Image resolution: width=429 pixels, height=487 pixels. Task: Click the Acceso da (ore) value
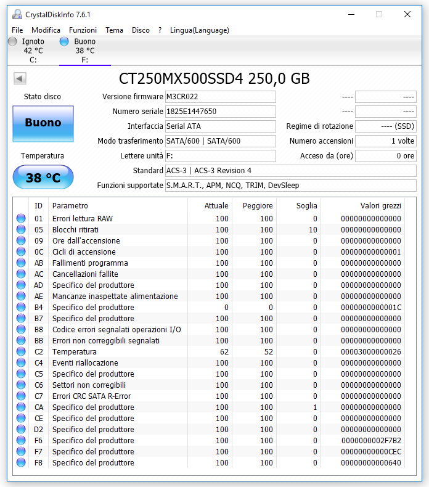386,156
